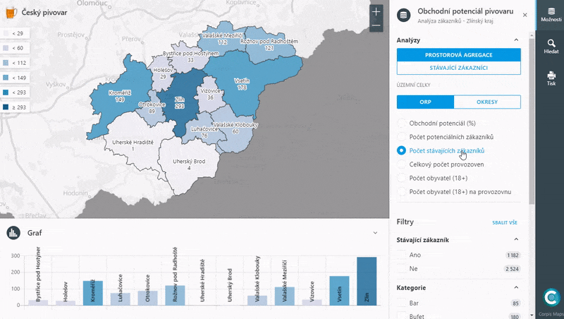Image resolution: width=564 pixels, height=319 pixels.
Task: Click the Graf bar chart icon
Action: click(13, 233)
